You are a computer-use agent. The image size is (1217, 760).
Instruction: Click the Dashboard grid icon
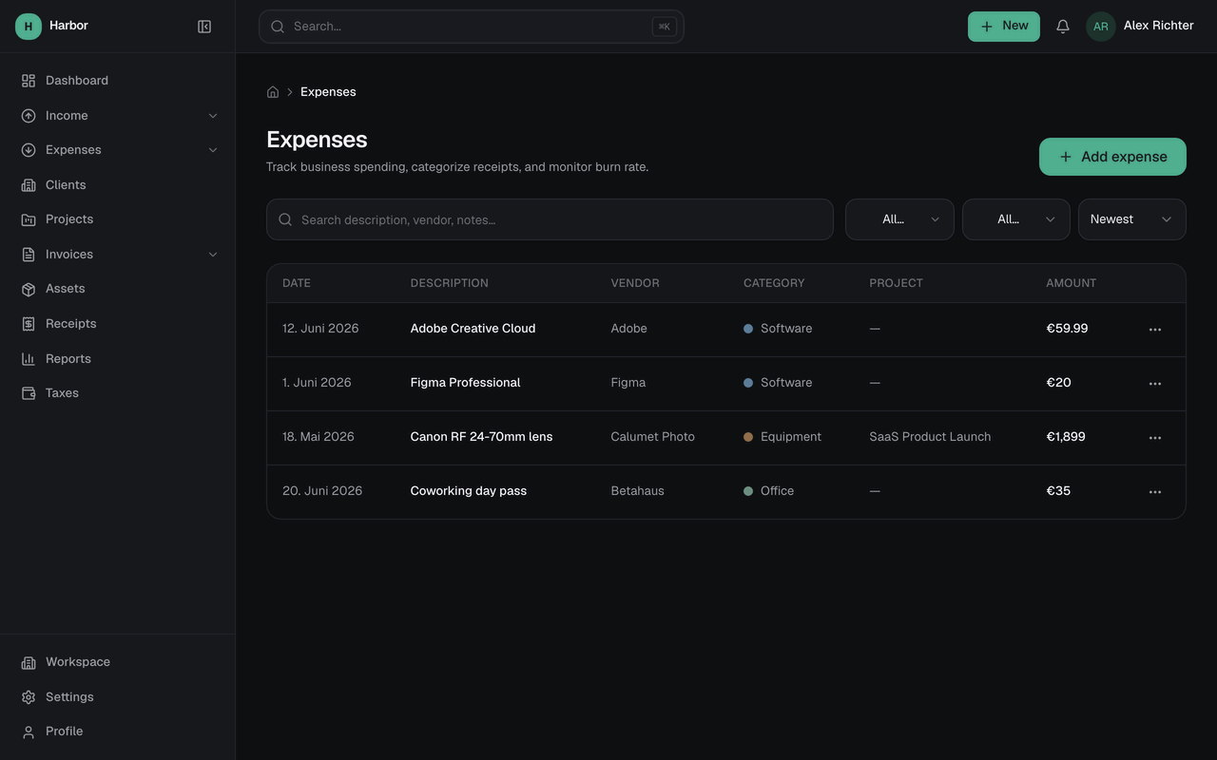pyautogui.click(x=29, y=81)
